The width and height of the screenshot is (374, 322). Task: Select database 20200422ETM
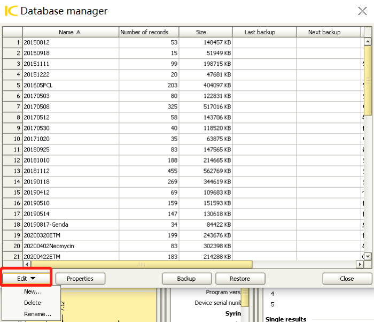point(71,257)
